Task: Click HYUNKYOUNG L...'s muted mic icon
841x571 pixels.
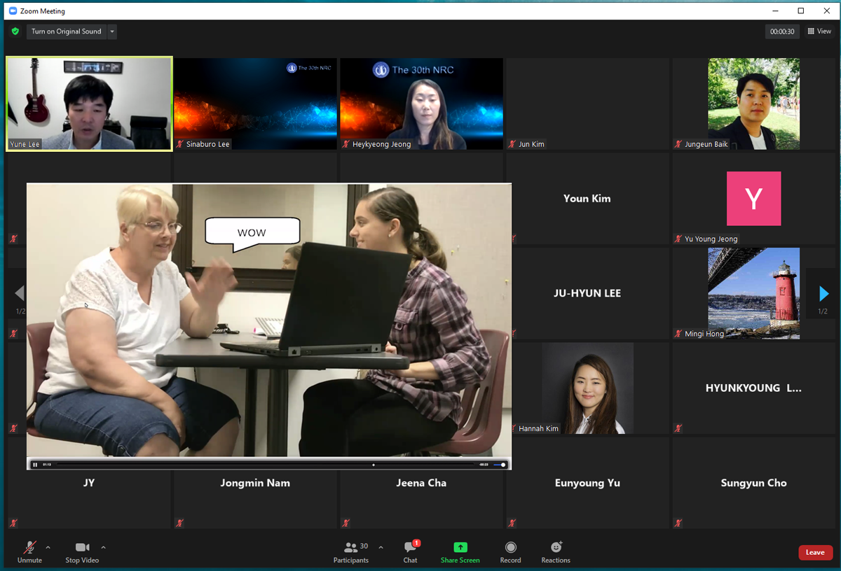Action: click(678, 428)
